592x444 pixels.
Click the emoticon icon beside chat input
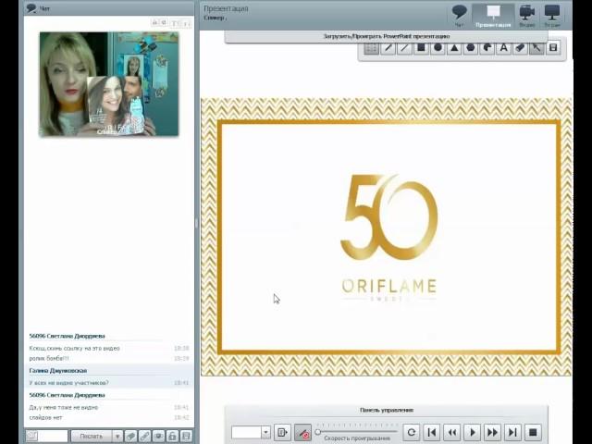click(31, 436)
